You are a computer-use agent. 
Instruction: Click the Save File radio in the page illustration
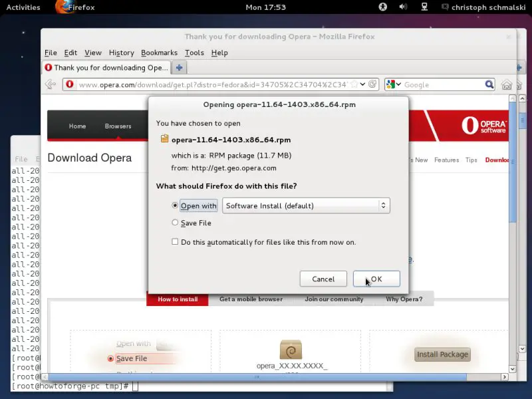click(110, 358)
